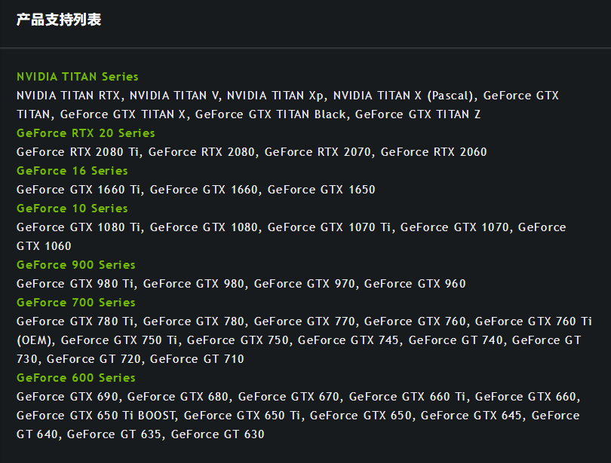Image resolution: width=611 pixels, height=463 pixels.
Task: Click 'GeForce GTX 970' entry
Action: [x=304, y=284]
